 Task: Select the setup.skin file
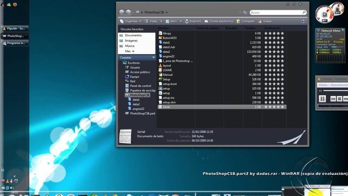[167, 102]
